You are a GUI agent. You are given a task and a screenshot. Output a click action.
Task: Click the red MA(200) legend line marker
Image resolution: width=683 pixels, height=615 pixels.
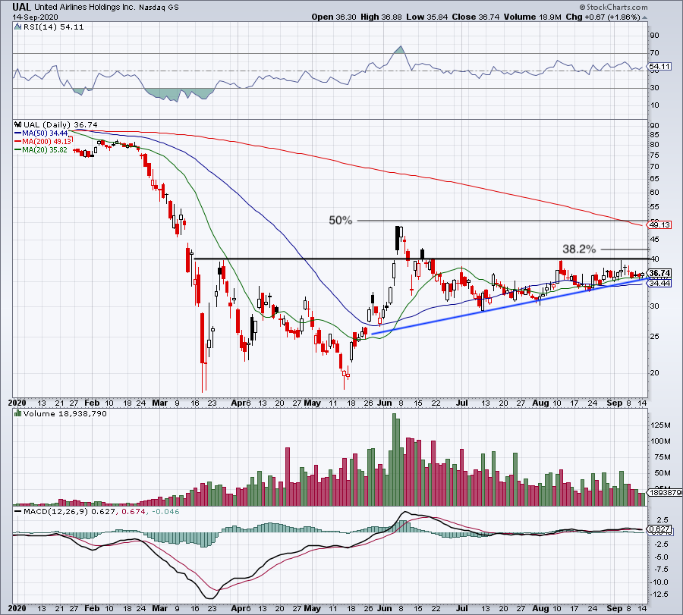18,142
